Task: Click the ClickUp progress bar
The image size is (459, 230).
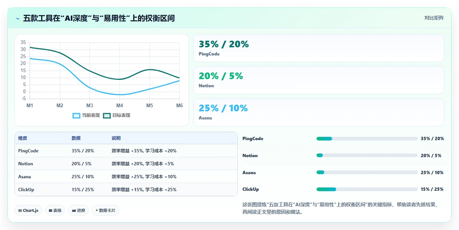Action: tap(367, 189)
